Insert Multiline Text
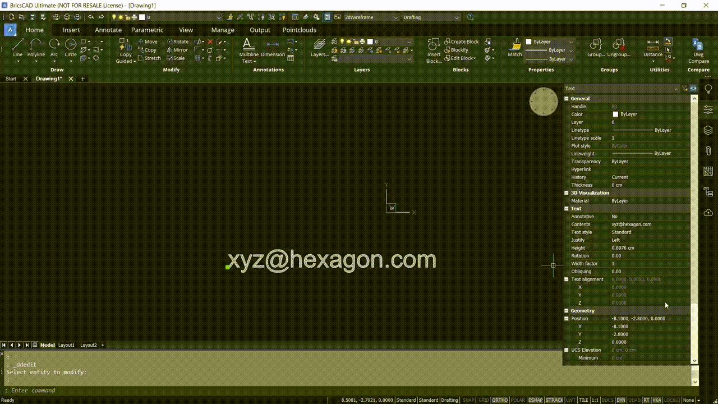The height and width of the screenshot is (404, 718). (248, 50)
